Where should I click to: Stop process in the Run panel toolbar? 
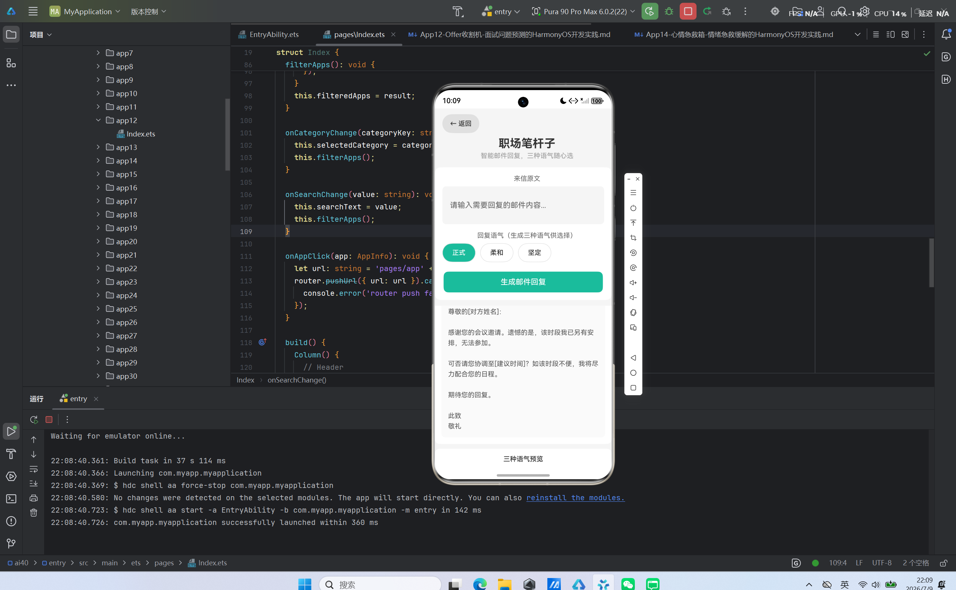pos(49,420)
